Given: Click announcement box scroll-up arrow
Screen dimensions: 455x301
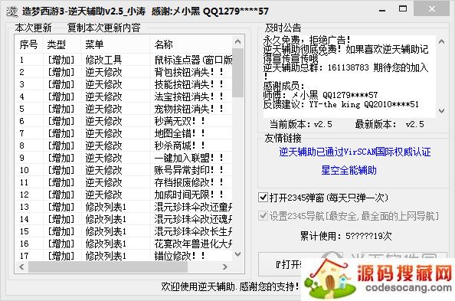Looking at the screenshot, I should coord(442,41).
